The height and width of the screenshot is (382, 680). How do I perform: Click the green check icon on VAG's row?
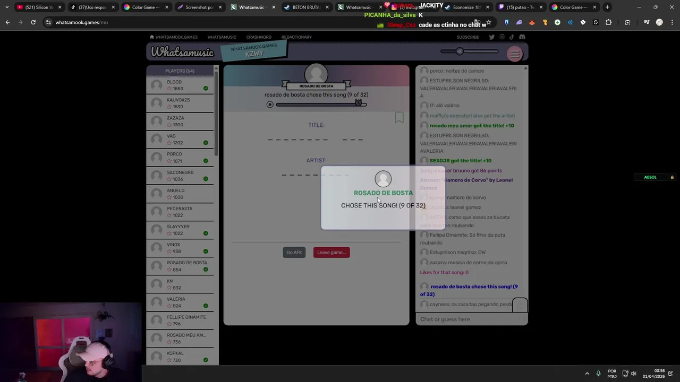(x=206, y=143)
